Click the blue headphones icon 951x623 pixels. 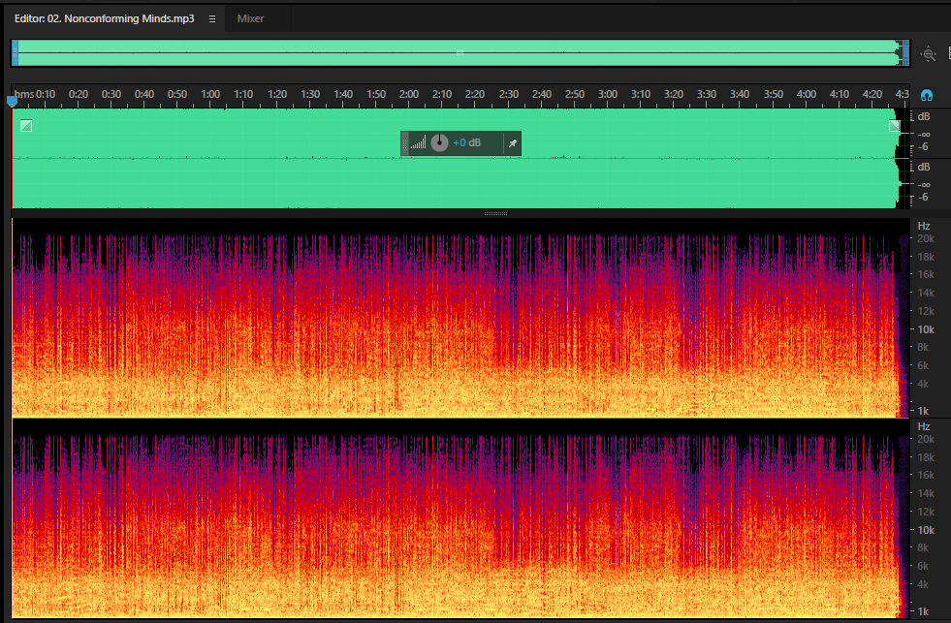(x=926, y=95)
